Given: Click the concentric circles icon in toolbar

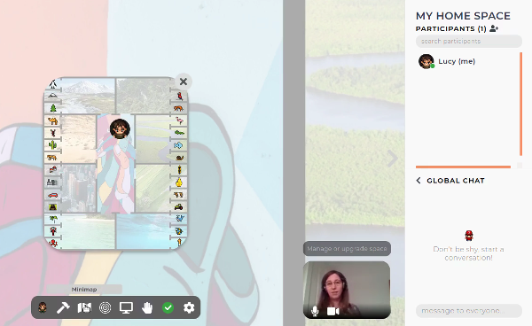Looking at the screenshot, I should pyautogui.click(x=106, y=307).
